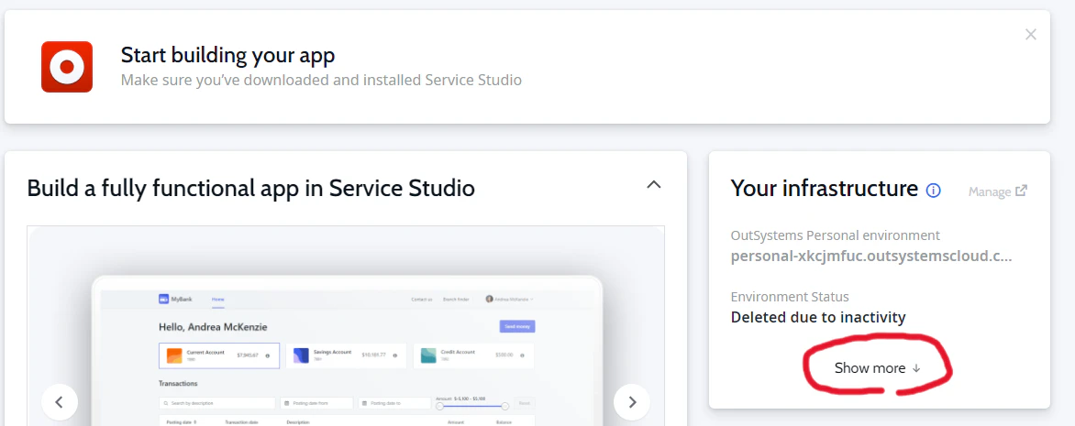This screenshot has height=426, width=1075.
Task: Select the personal environment URL text
Action: click(x=870, y=257)
